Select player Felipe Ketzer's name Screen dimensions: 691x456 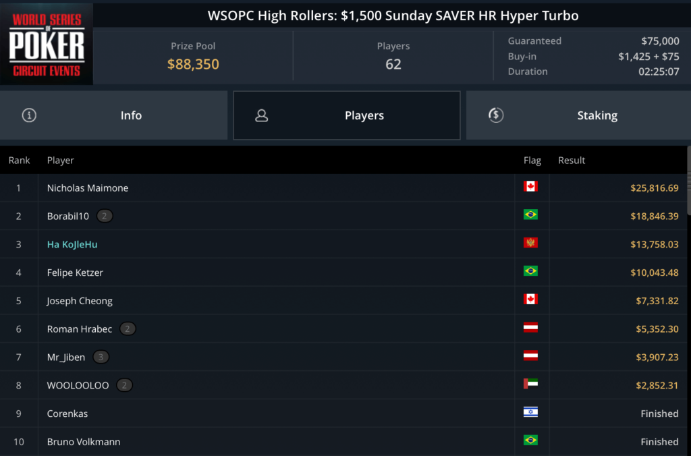[x=75, y=273]
